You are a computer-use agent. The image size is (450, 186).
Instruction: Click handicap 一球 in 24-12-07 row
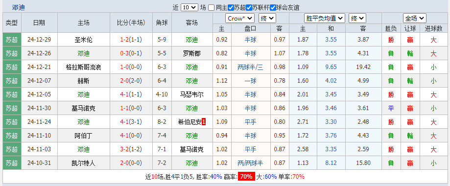point(251,81)
